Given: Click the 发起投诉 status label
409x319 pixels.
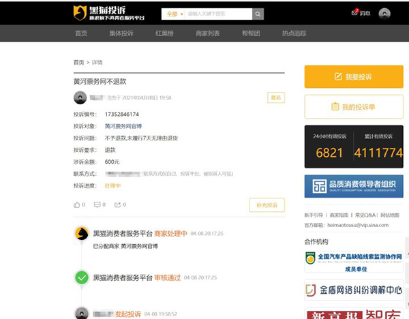Looking at the screenshot, I should (x=128, y=314).
